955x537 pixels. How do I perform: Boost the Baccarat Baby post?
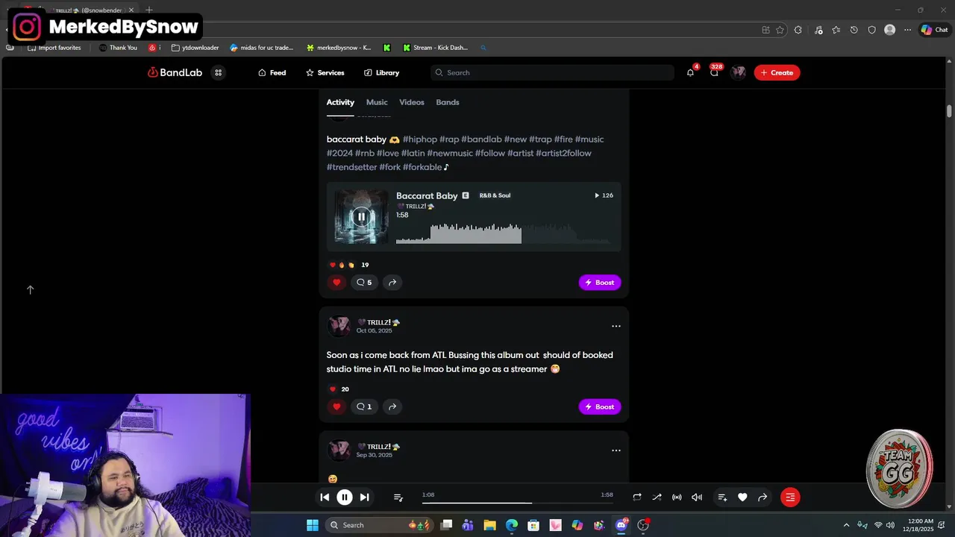(600, 283)
